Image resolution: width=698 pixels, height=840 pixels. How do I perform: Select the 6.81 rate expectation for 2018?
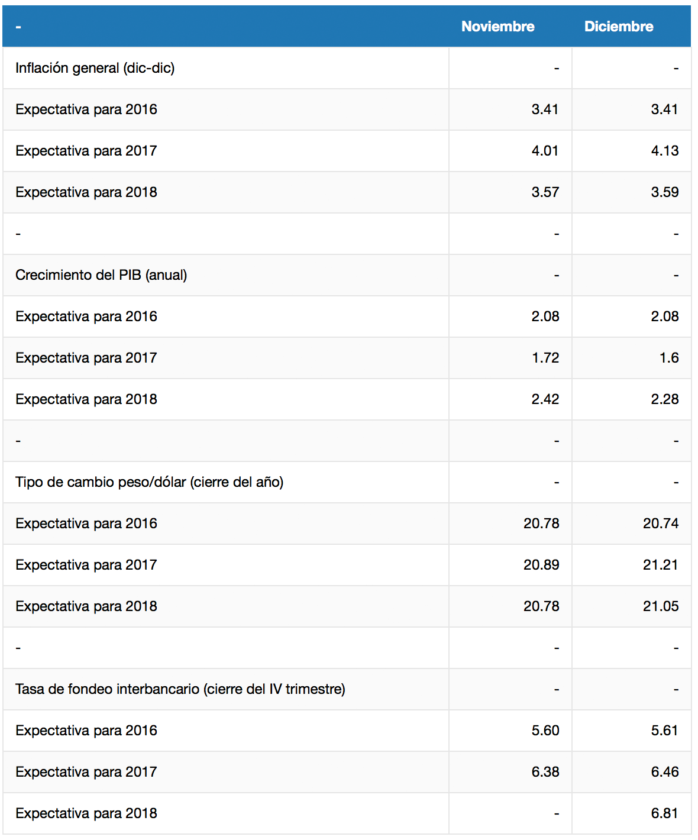pyautogui.click(x=664, y=813)
